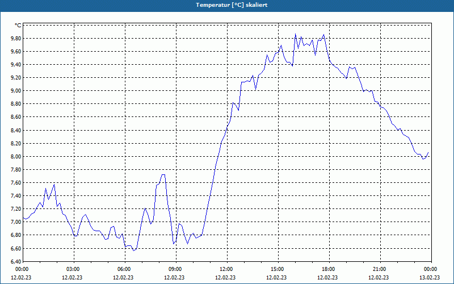Select the 7,80 y-axis value
454x284 pixels.
pos(16,169)
